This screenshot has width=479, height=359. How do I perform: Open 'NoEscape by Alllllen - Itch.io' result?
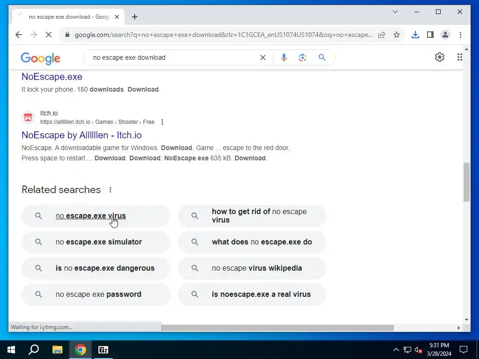click(81, 135)
